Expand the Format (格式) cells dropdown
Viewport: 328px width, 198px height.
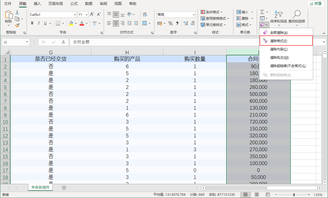point(250,25)
